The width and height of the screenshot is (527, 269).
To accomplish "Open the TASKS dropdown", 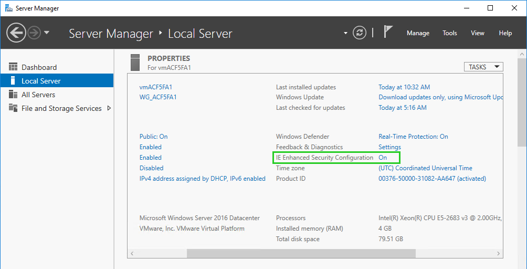I will (x=483, y=67).
